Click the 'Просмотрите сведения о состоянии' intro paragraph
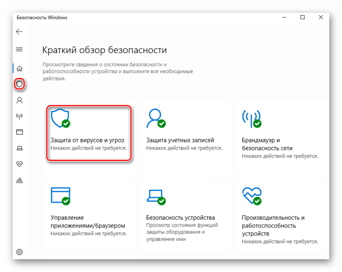Screen dimensions: 342x272 click(118, 72)
